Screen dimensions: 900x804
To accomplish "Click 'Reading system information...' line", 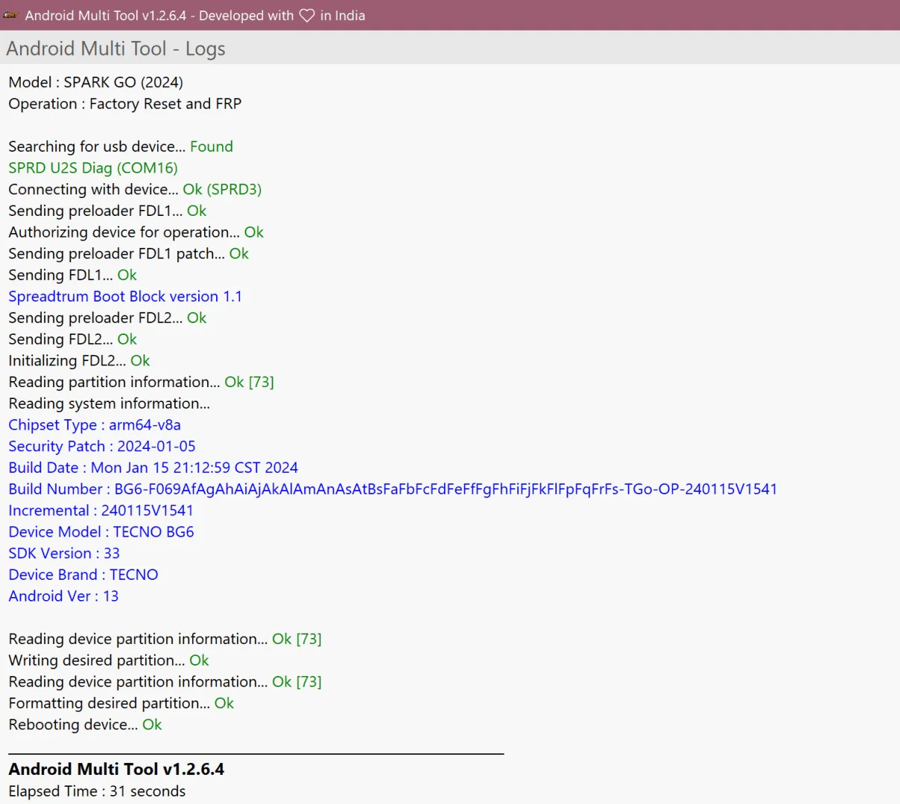I will [x=110, y=403].
